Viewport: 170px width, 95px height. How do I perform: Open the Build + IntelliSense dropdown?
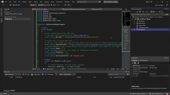[x=67, y=74]
